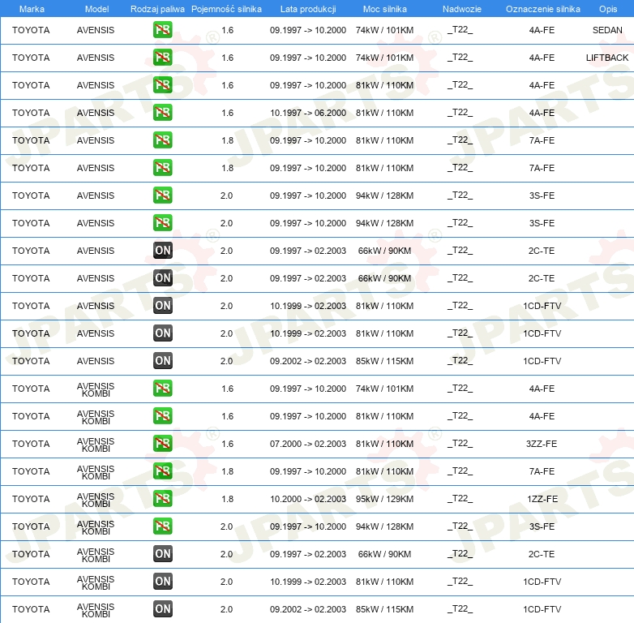Click the Oznaczenie silnika column header
This screenshot has height=623, width=634.
tap(542, 9)
